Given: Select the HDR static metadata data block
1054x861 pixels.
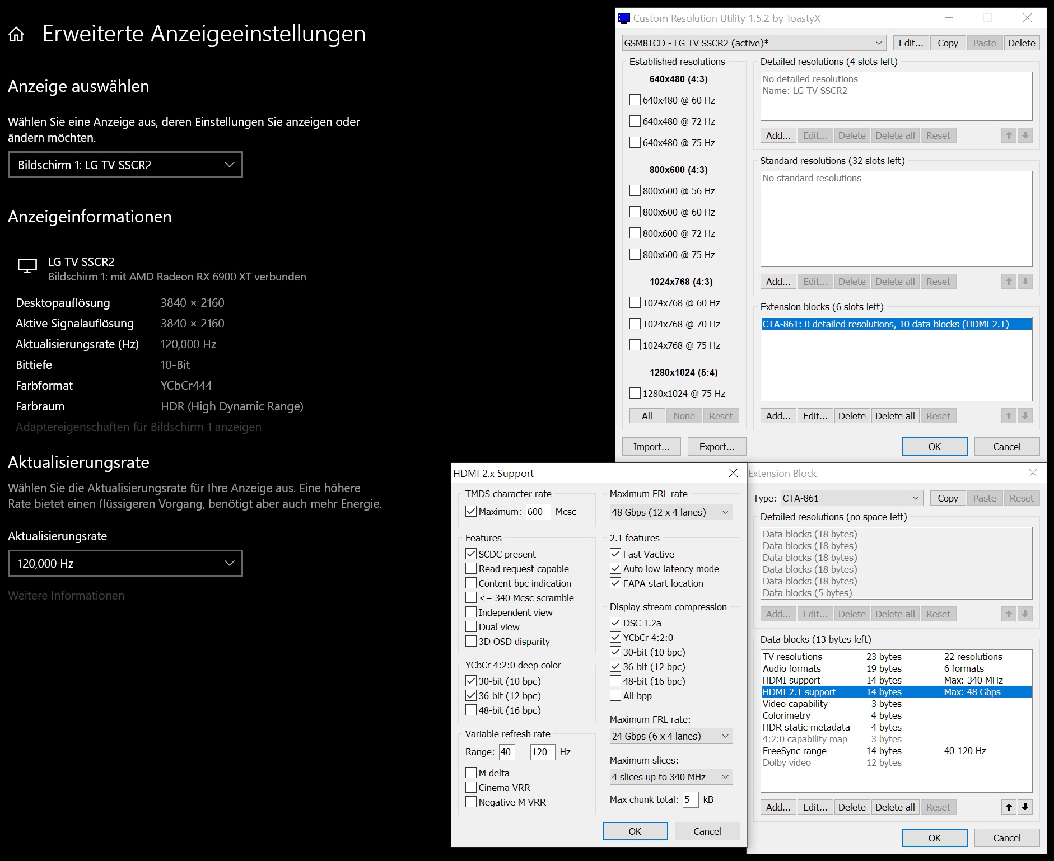Looking at the screenshot, I should point(896,727).
